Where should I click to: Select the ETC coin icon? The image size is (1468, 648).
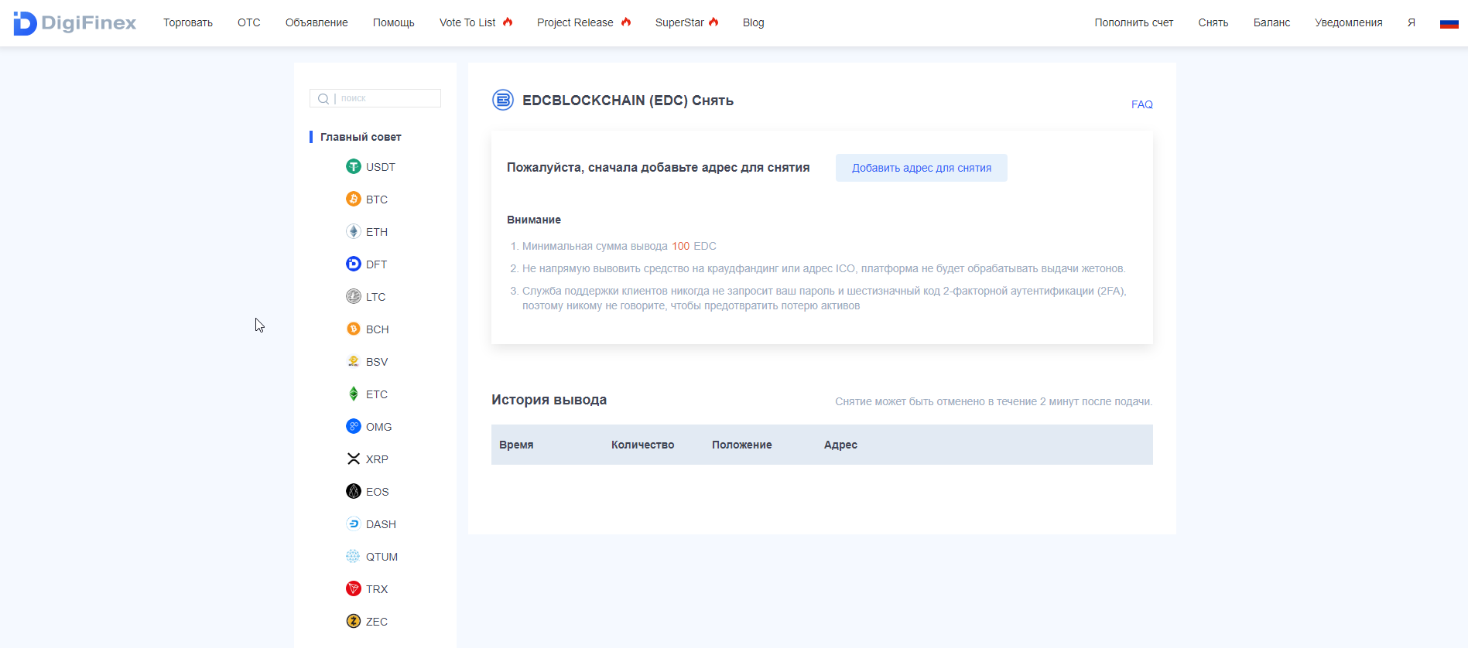(354, 394)
